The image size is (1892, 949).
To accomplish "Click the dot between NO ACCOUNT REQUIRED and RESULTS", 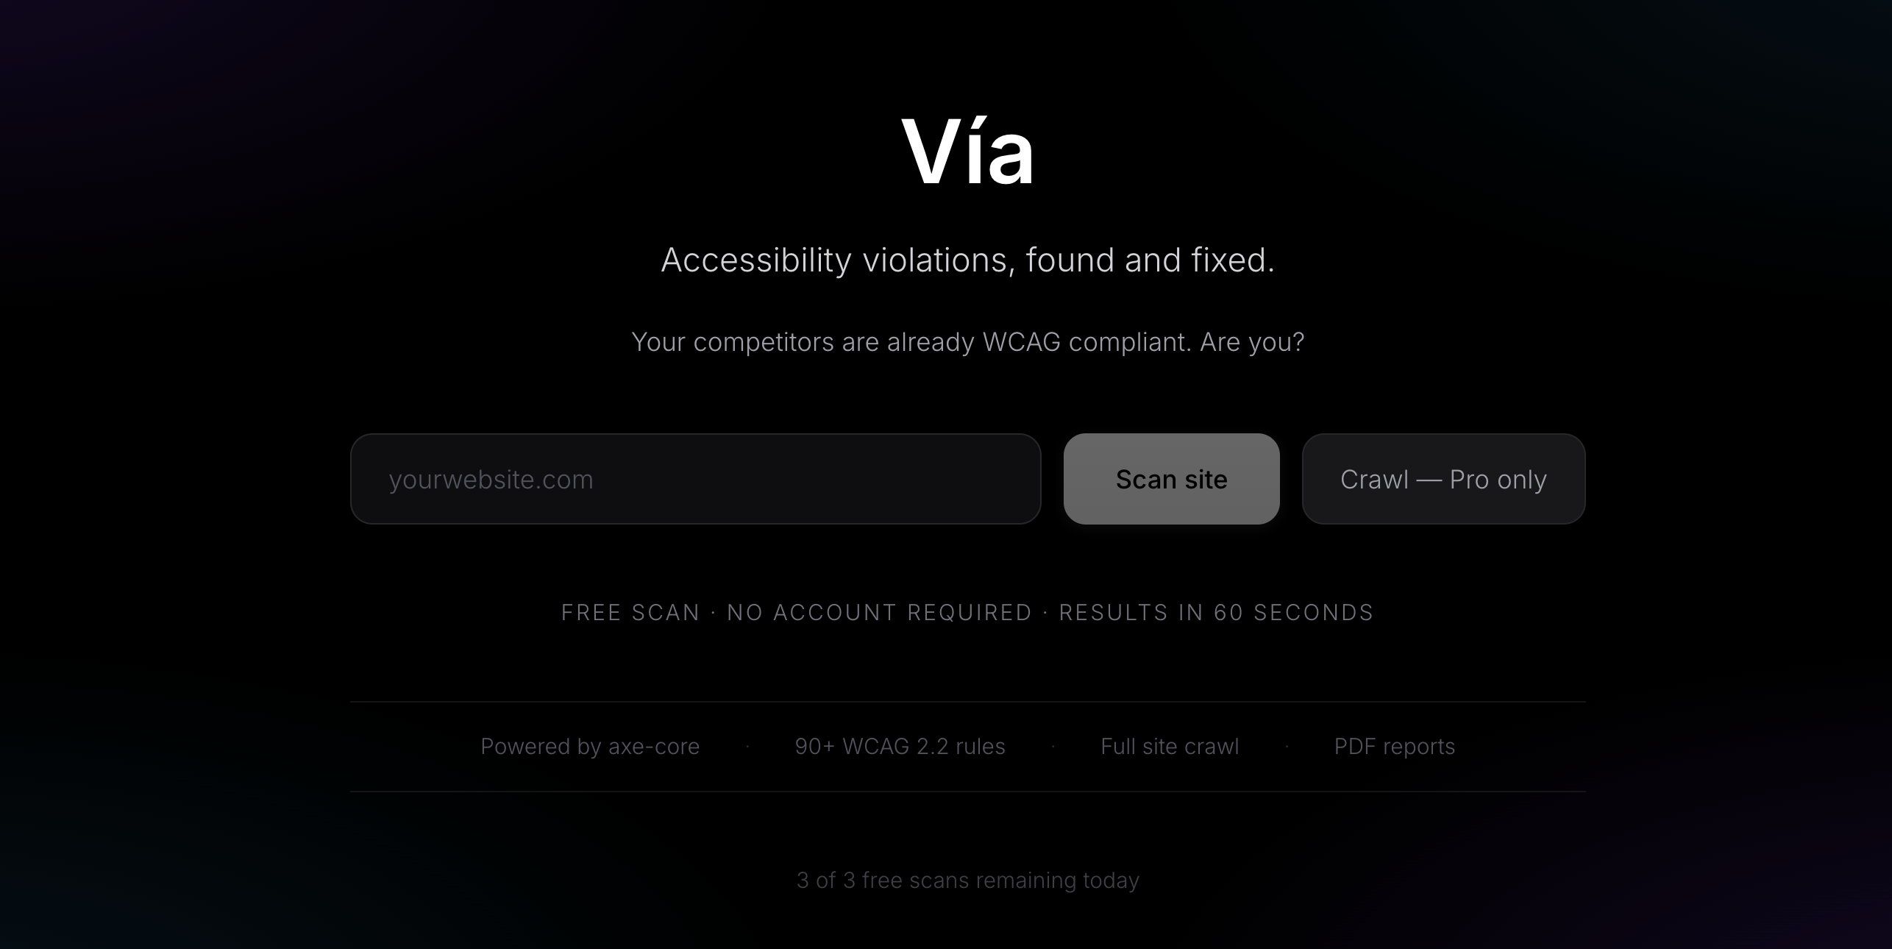I will pos(1045,613).
